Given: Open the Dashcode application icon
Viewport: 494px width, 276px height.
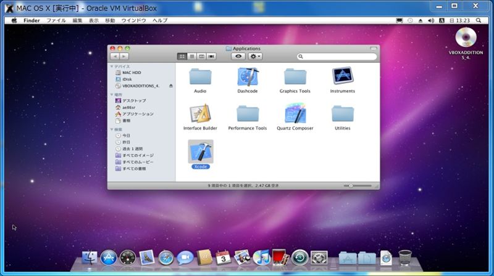Looking at the screenshot, I should pos(248,76).
